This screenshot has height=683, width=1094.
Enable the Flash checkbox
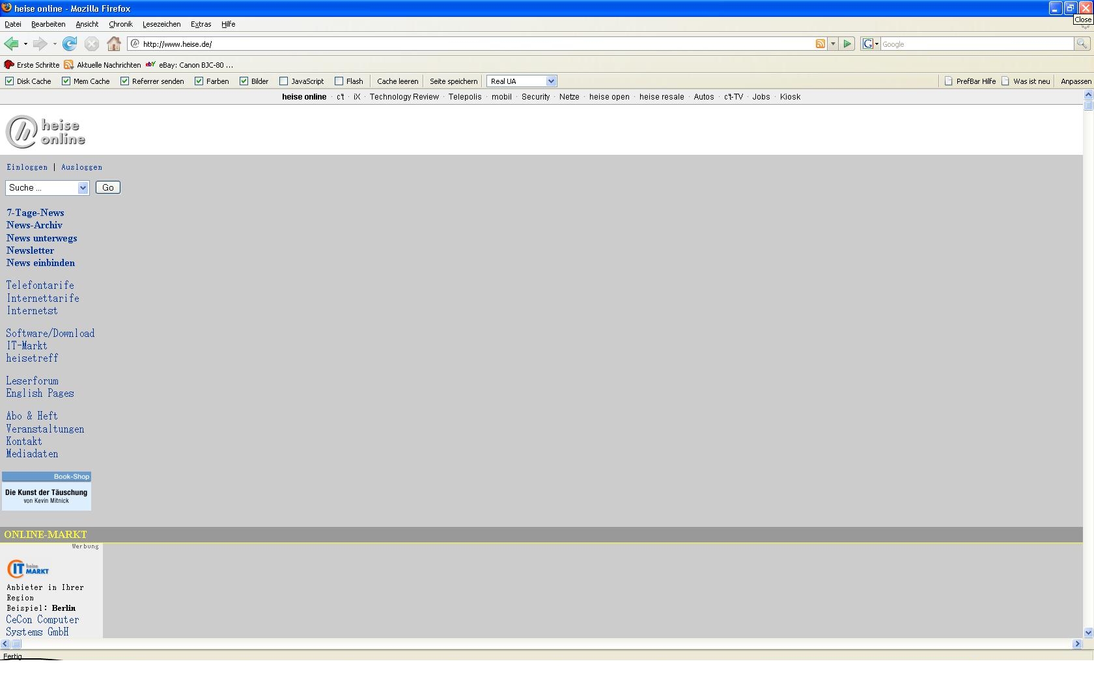point(339,81)
